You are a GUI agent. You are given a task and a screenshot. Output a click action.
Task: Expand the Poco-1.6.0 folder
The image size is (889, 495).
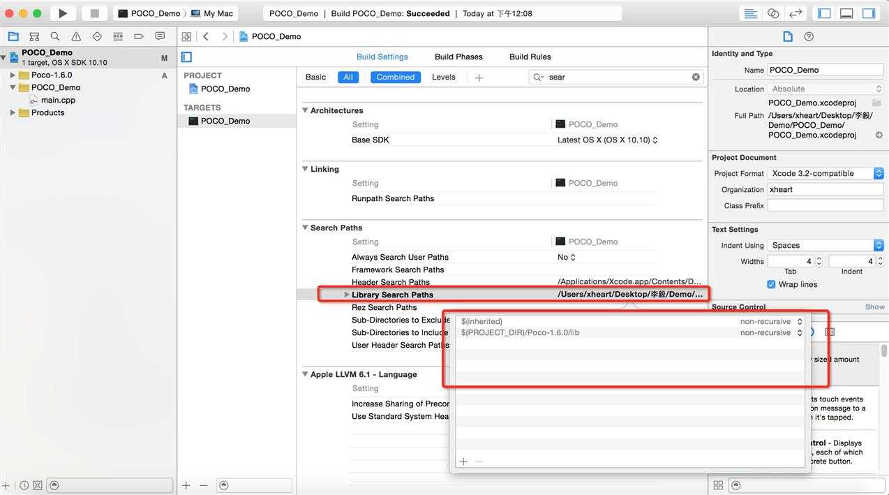click(x=13, y=75)
